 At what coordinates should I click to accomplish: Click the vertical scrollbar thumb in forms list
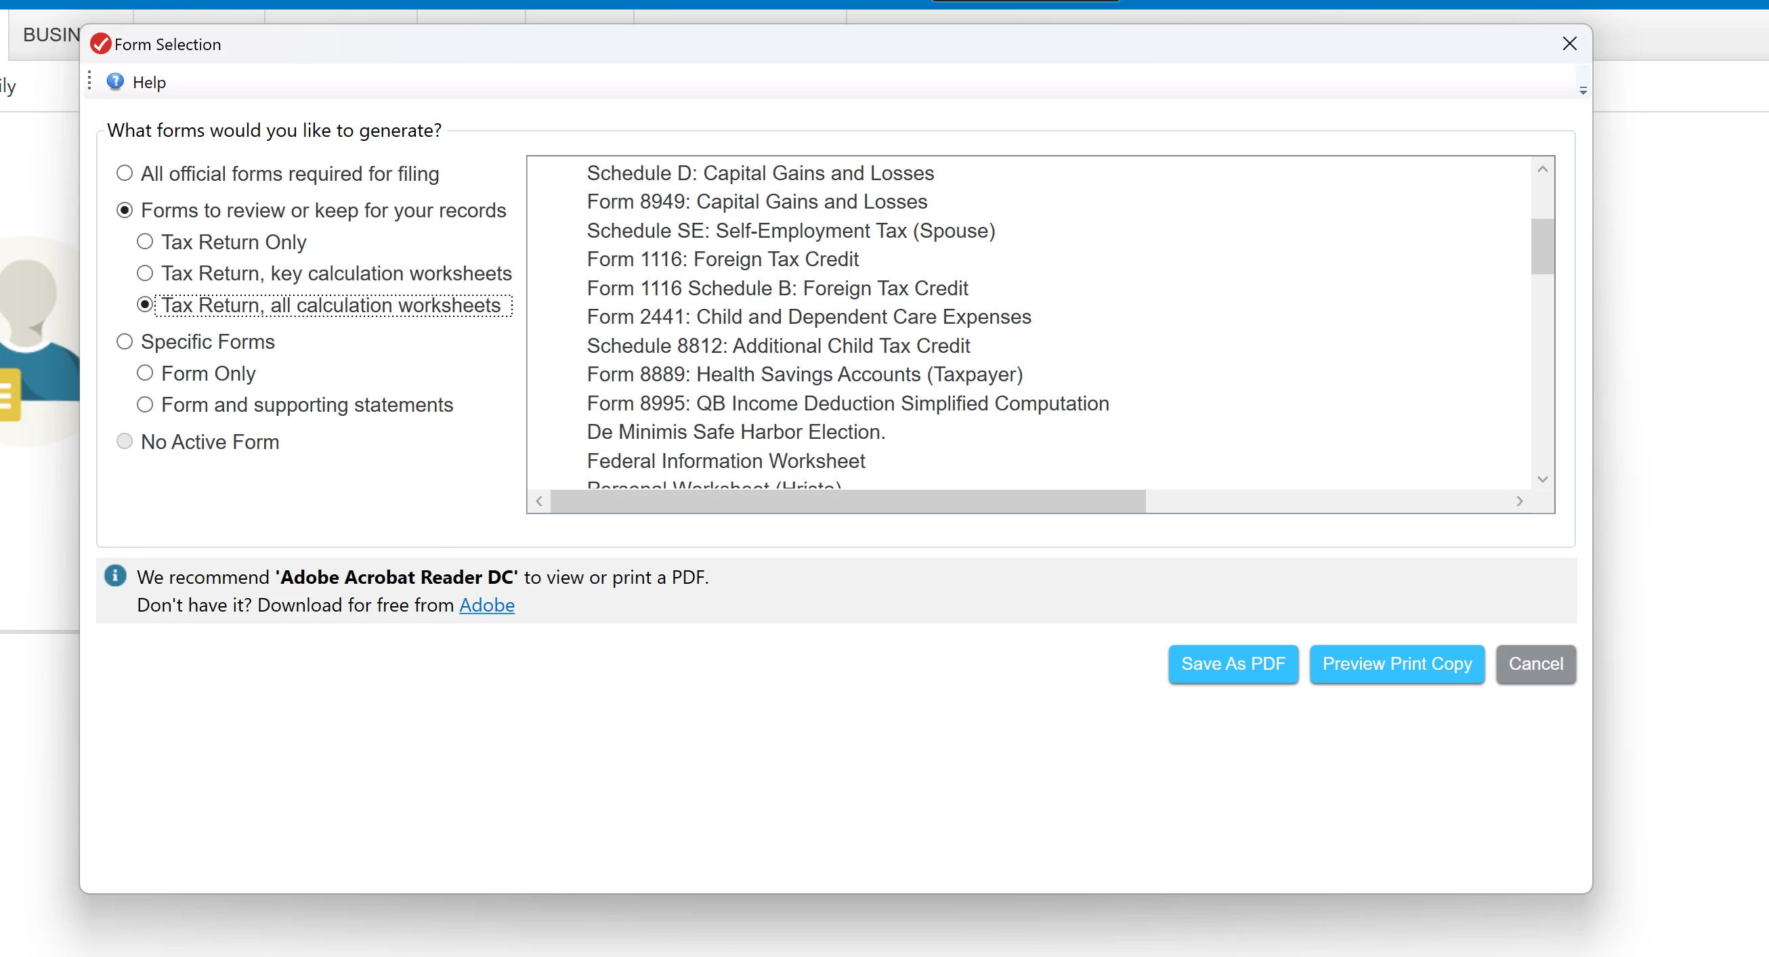pyautogui.click(x=1541, y=246)
